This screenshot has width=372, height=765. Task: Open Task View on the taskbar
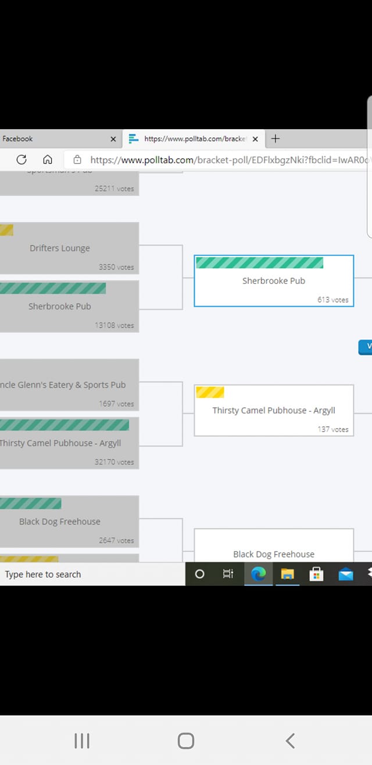pos(228,574)
